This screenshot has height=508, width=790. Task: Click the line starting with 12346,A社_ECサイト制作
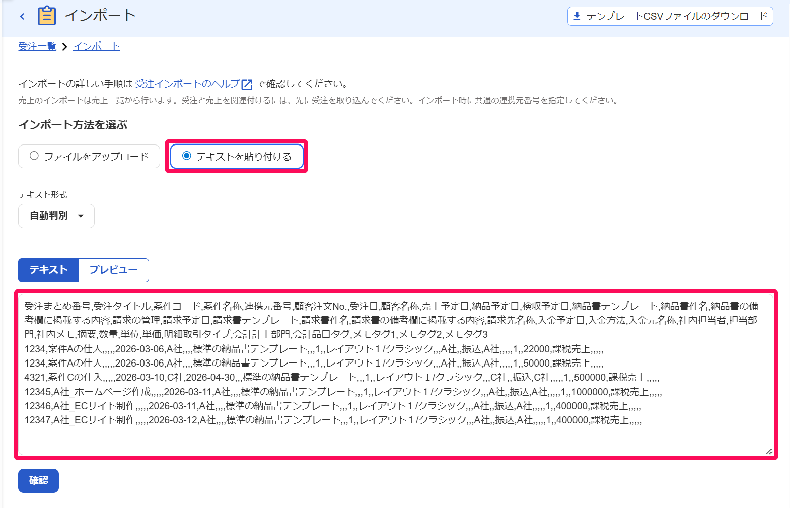tap(333, 406)
